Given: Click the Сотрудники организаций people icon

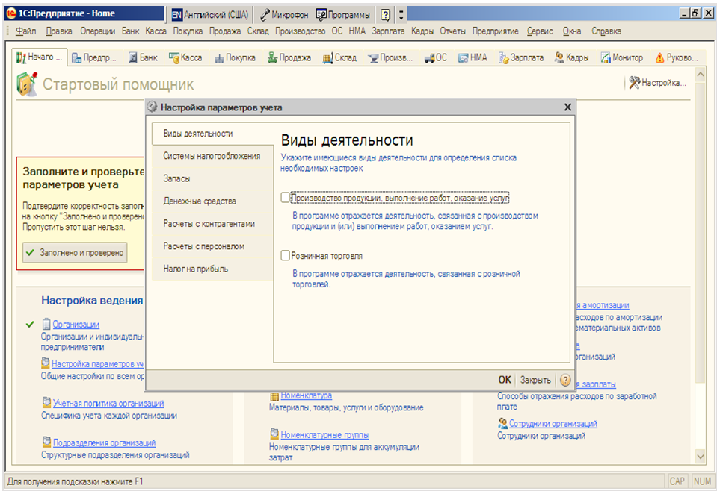Looking at the screenshot, I should [x=502, y=423].
